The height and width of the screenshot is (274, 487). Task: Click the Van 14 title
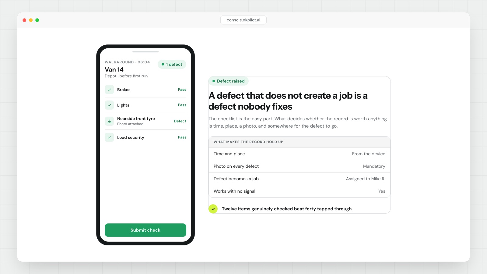(114, 69)
